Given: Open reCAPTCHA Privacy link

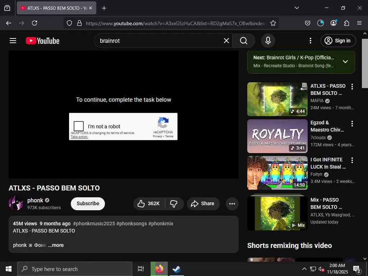Looking at the screenshot, I should tap(157, 136).
